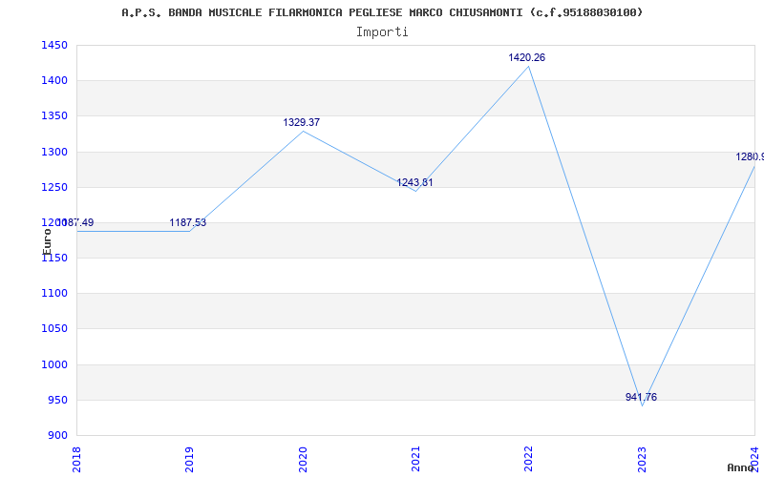
Task: Click the 1187.53 data label
Action: tap(187, 223)
